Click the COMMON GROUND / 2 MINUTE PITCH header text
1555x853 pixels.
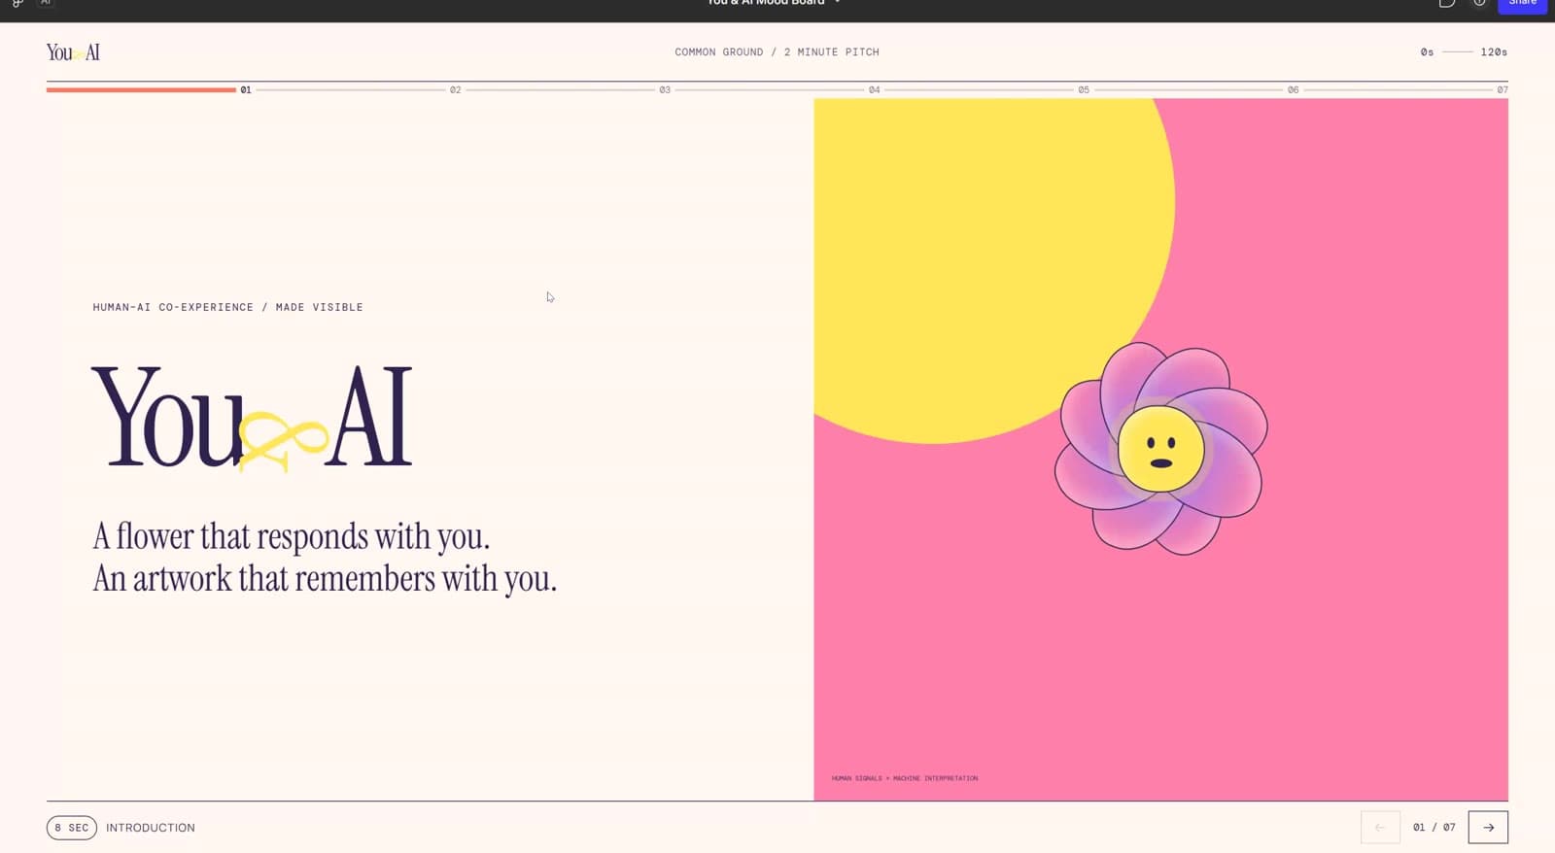coord(777,52)
